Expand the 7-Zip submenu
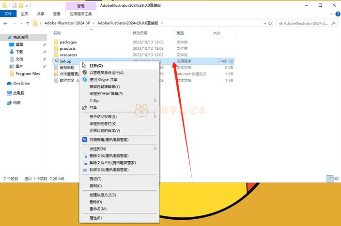 click(155, 100)
